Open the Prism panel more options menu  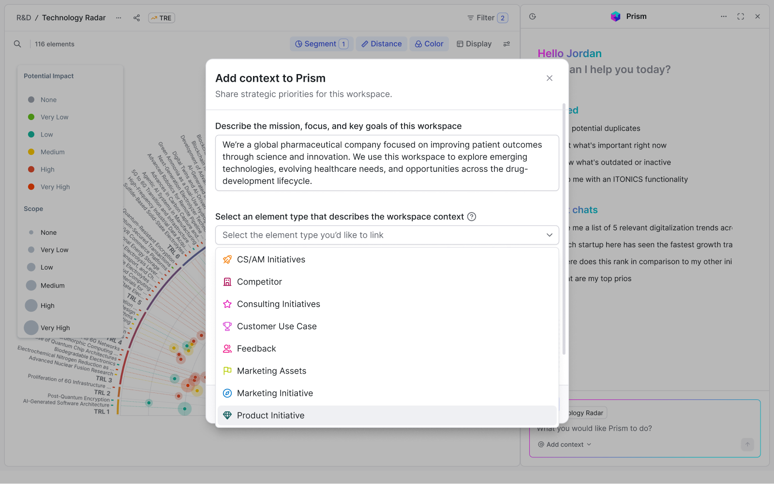[724, 16]
